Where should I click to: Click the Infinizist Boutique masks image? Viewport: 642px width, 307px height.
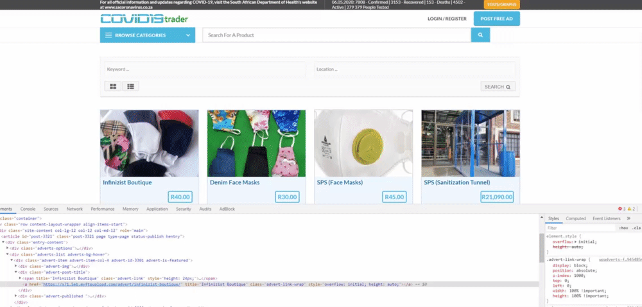pyautogui.click(x=150, y=143)
